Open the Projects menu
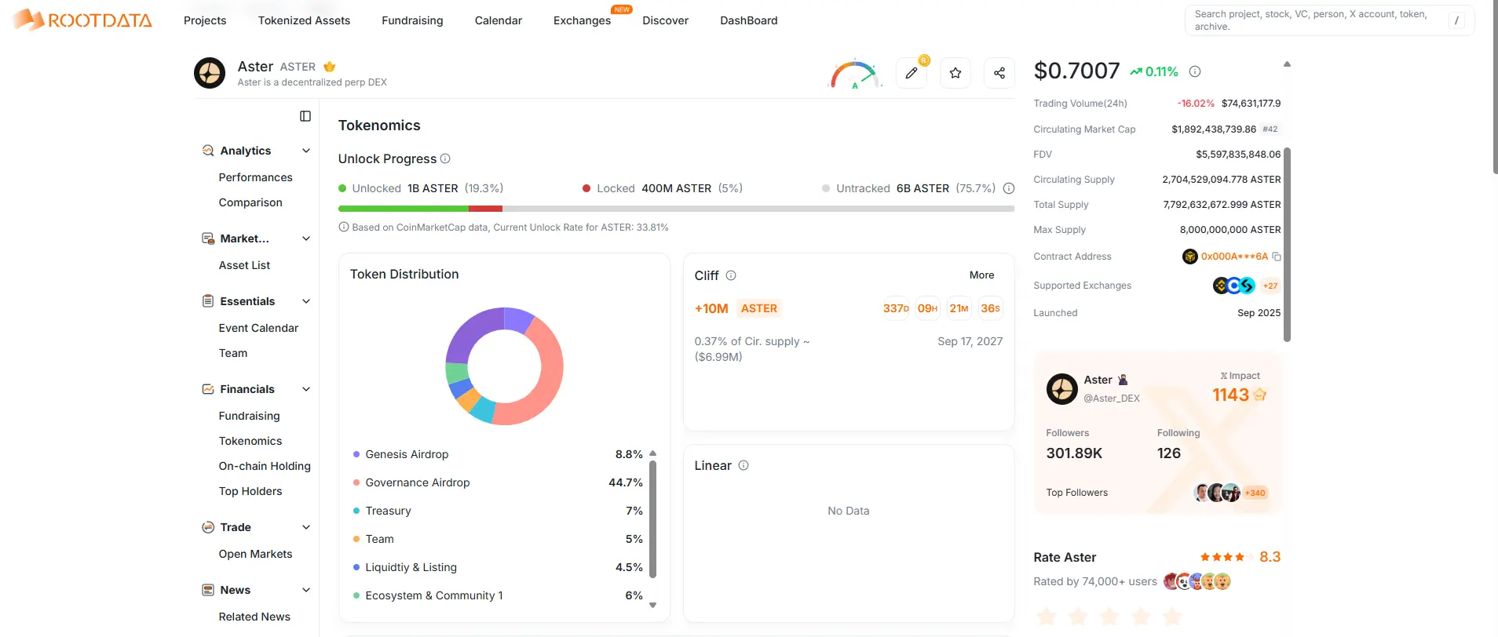1498x637 pixels. coord(205,20)
